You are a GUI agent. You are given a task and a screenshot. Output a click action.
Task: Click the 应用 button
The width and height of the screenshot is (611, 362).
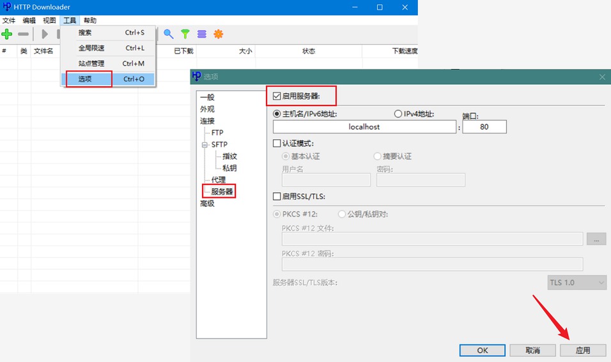click(583, 351)
